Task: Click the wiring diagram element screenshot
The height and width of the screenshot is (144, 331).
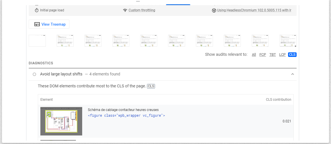Action: (61, 121)
